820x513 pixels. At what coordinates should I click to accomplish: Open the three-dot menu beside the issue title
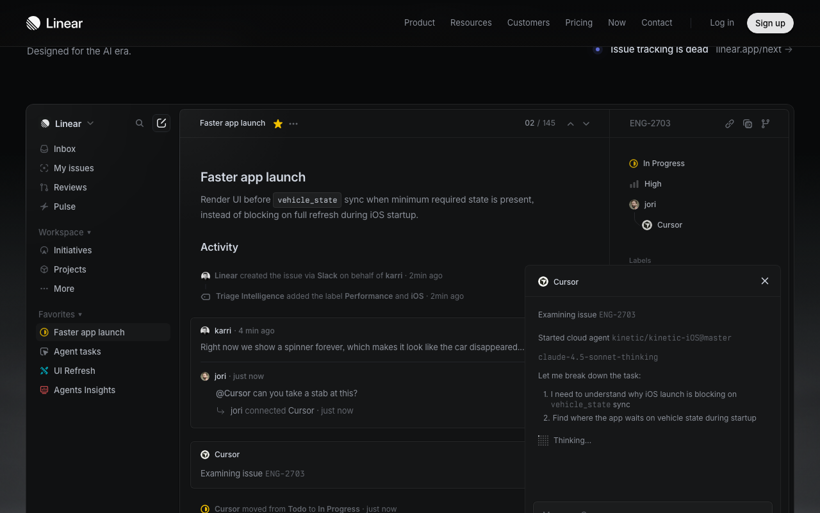[x=293, y=124]
